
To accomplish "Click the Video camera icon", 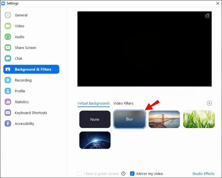I will pyautogui.click(x=8, y=26).
